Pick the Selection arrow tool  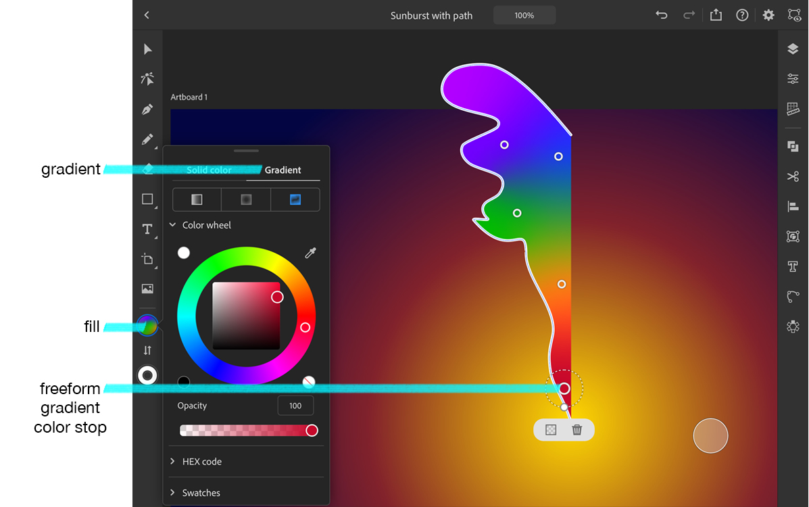(147, 49)
